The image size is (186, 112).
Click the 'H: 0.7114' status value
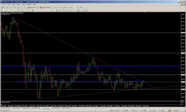coord(135,111)
